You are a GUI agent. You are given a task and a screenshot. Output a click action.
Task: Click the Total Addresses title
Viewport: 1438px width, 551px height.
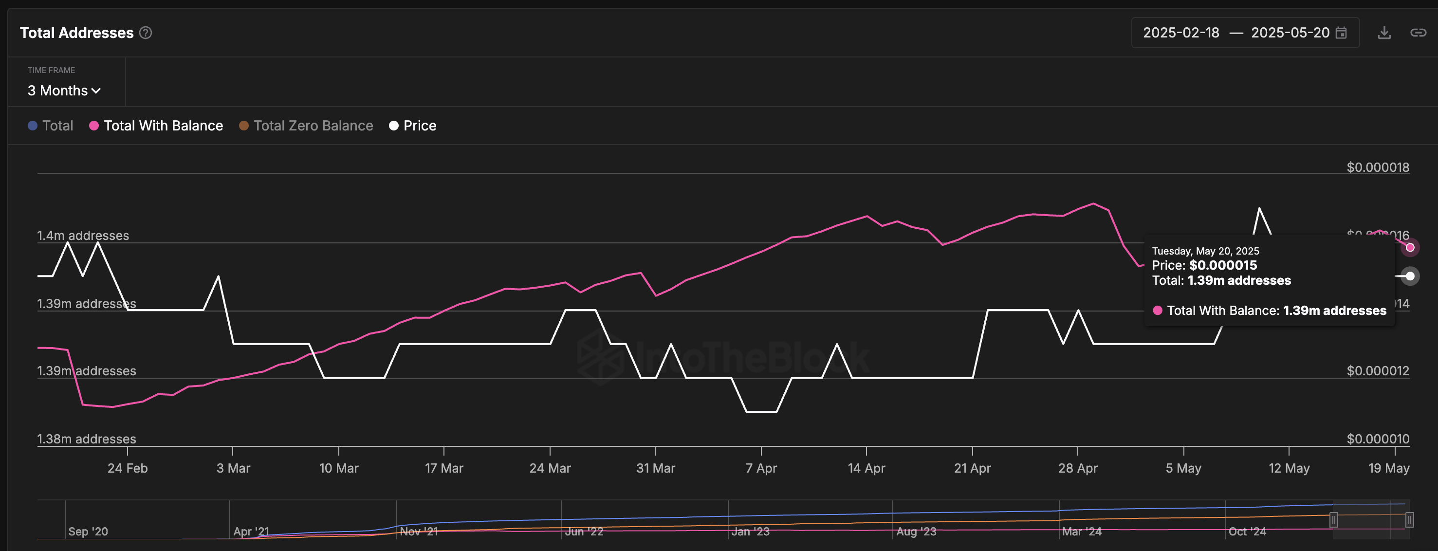pyautogui.click(x=77, y=33)
